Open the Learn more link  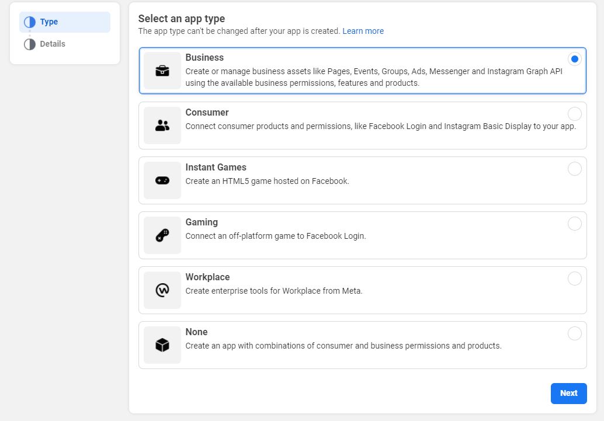coord(363,31)
